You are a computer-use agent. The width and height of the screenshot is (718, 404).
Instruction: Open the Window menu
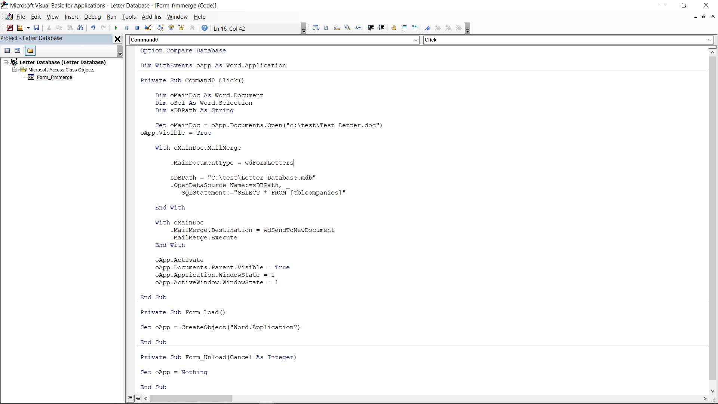[177, 17]
